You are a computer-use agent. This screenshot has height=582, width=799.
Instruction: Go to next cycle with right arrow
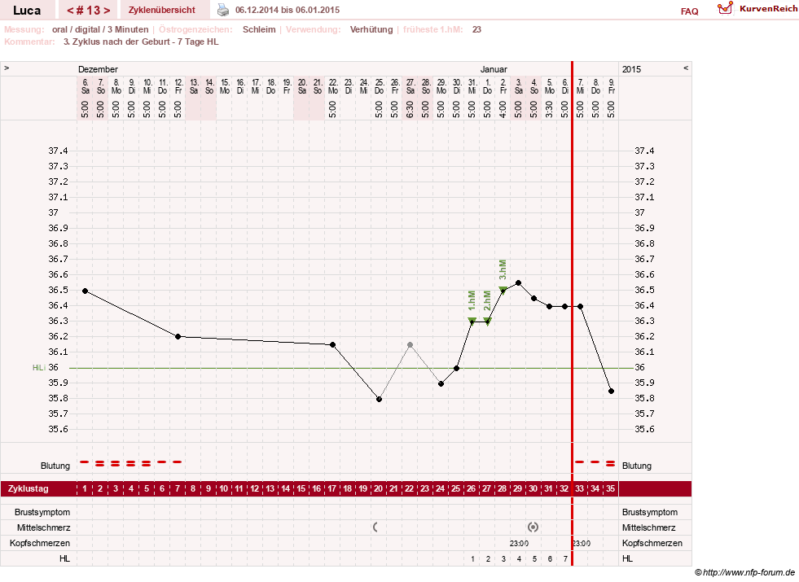pos(107,11)
